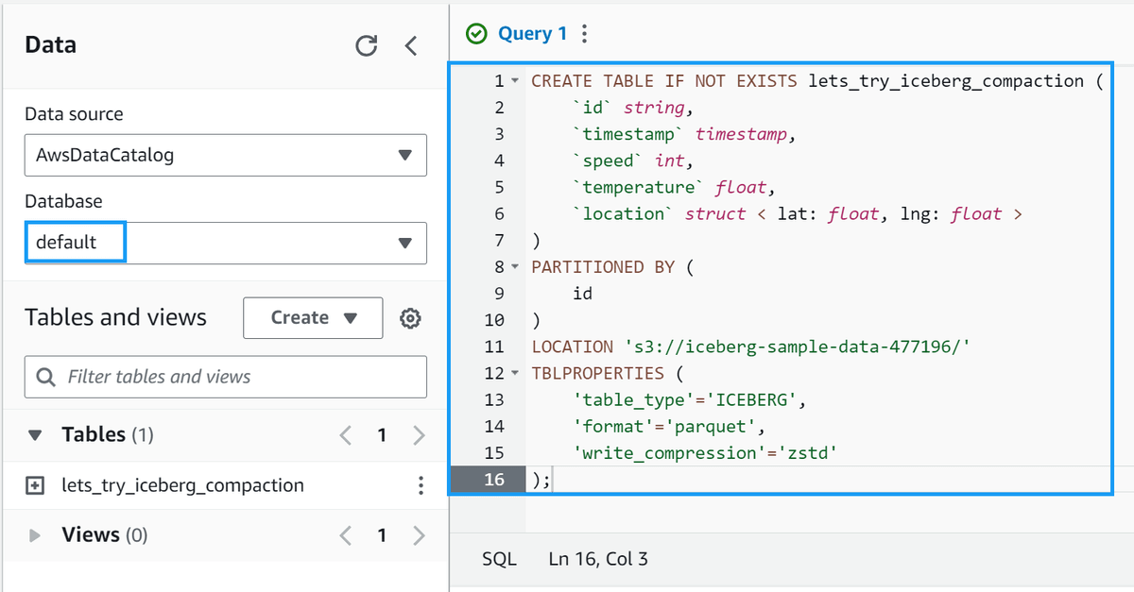
Task: Expand lets_try_iceberg_compaction table columns
Action: 35,485
